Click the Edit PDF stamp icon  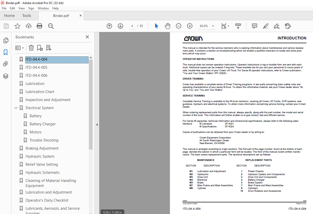(x=288, y=26)
